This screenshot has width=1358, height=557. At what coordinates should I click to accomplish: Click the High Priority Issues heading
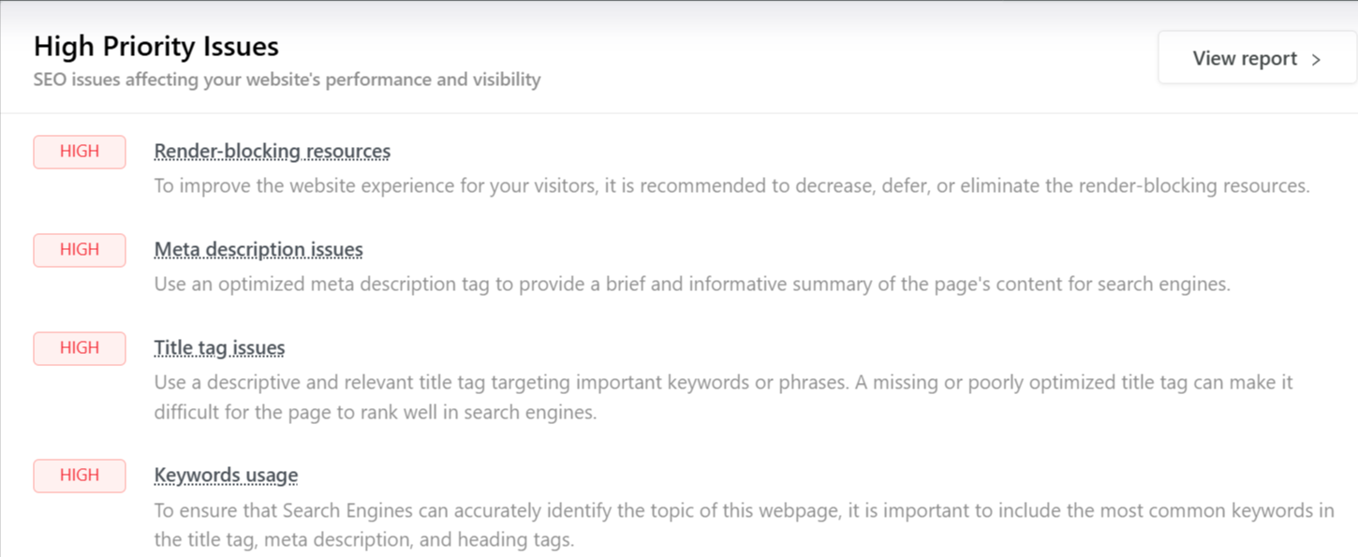coord(156,47)
